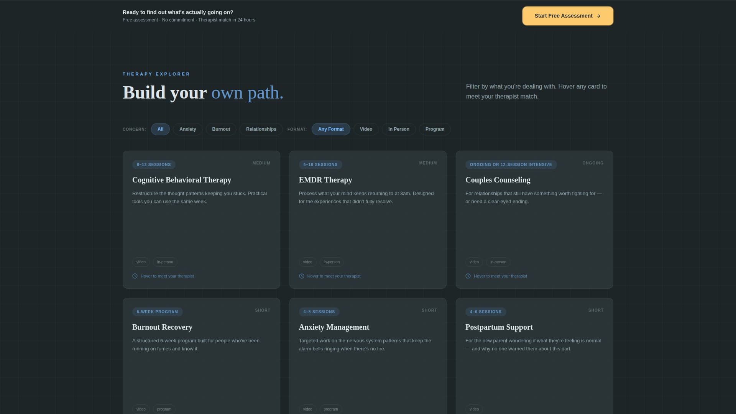736x414 pixels.
Task: Click the ONGOING OR 12-SESSION INTENSIVE badge
Action: [x=511, y=164]
